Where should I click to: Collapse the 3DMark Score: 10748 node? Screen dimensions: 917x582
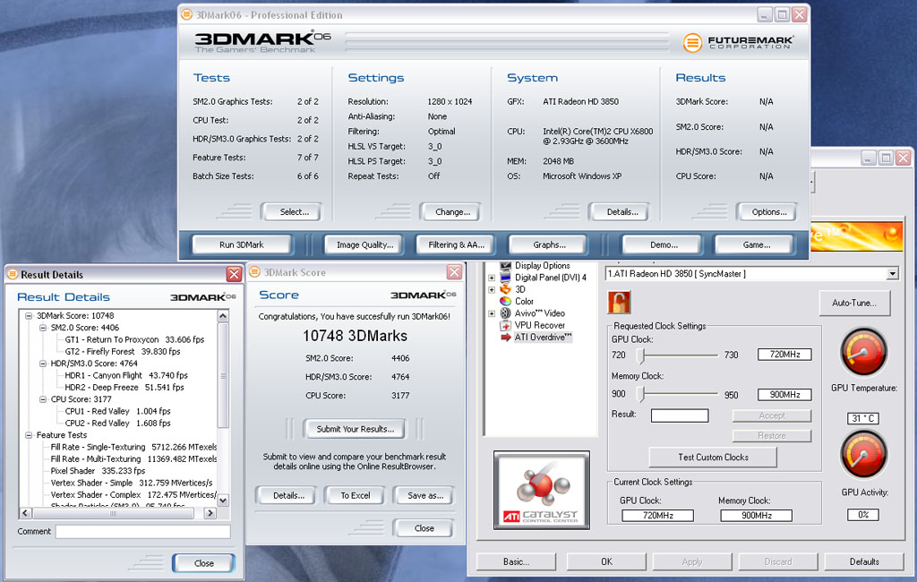tap(29, 315)
